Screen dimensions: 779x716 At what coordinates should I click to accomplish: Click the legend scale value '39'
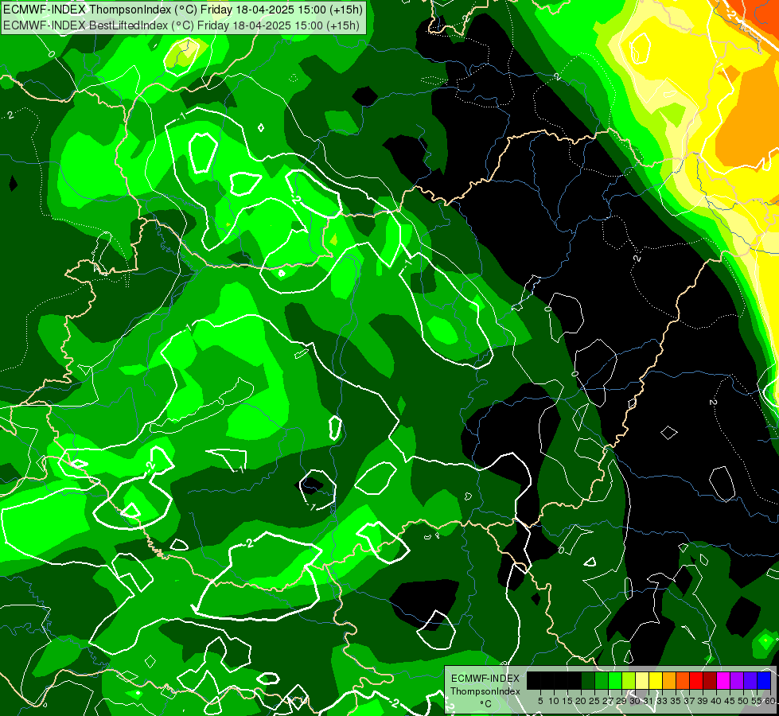click(703, 701)
